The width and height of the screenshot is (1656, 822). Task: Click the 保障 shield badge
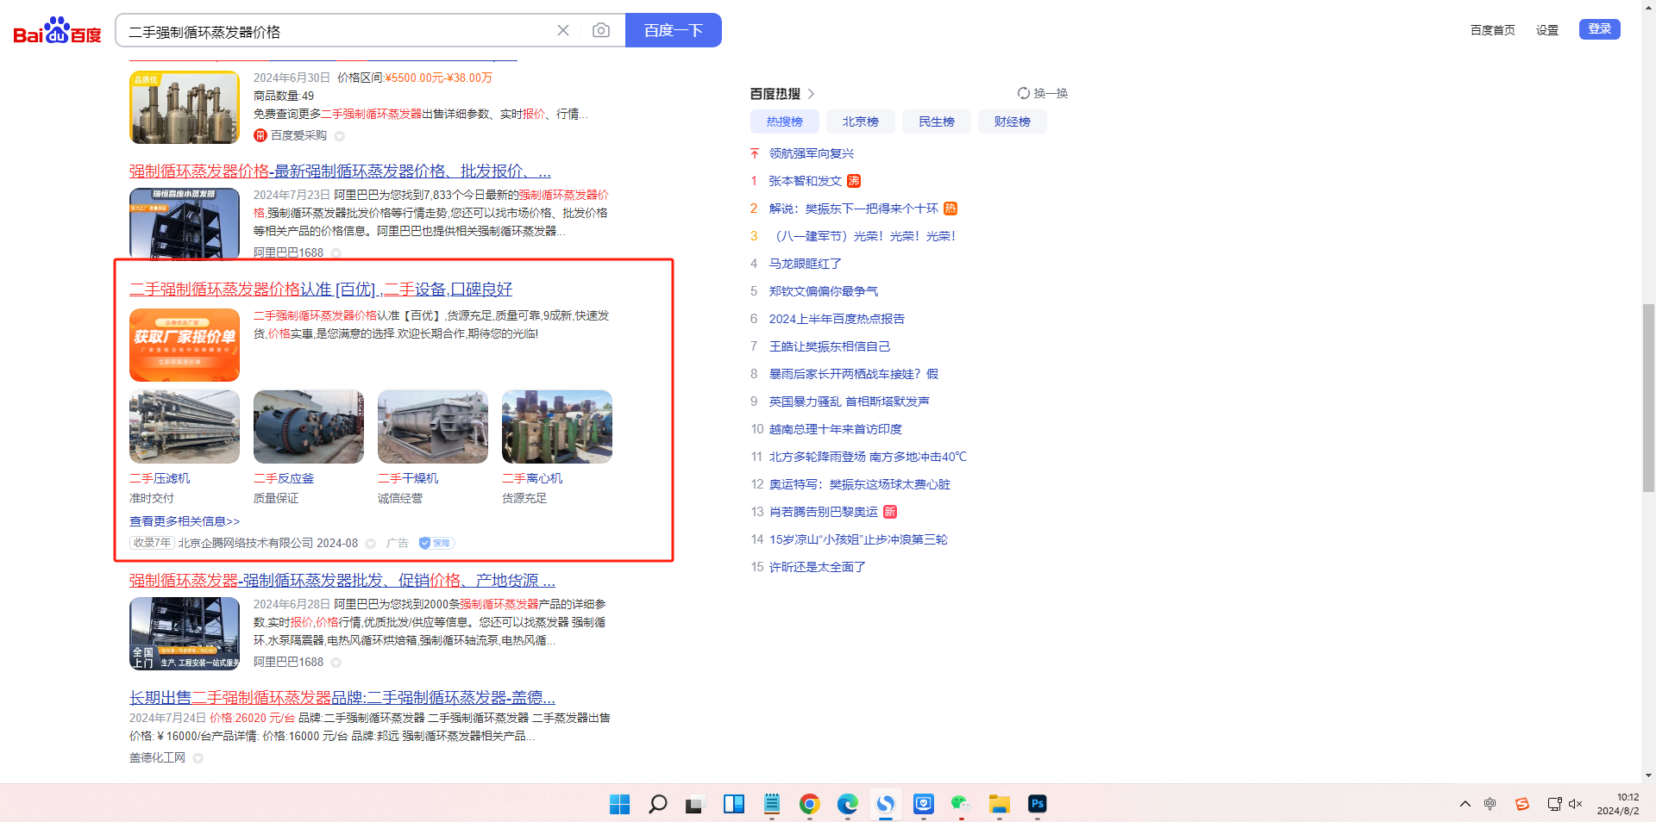(x=436, y=544)
